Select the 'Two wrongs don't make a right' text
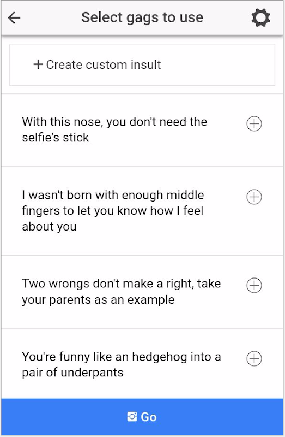Screen dimensions: 285x437 108,284
